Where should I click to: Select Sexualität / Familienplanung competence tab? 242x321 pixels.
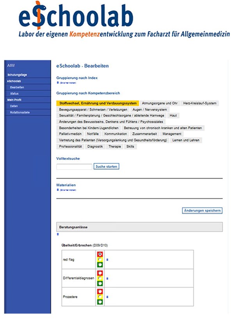point(112,115)
